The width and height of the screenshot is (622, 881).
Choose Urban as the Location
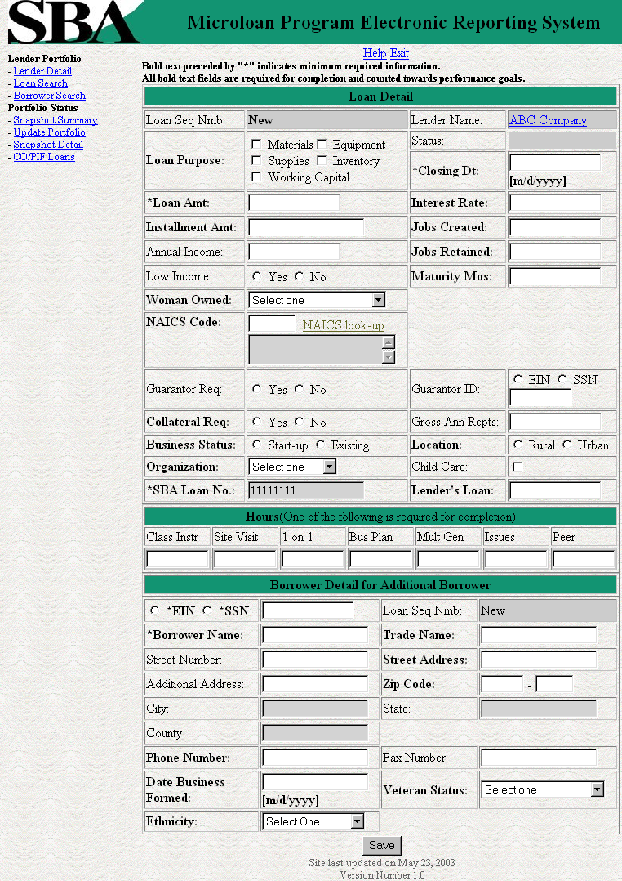(567, 445)
